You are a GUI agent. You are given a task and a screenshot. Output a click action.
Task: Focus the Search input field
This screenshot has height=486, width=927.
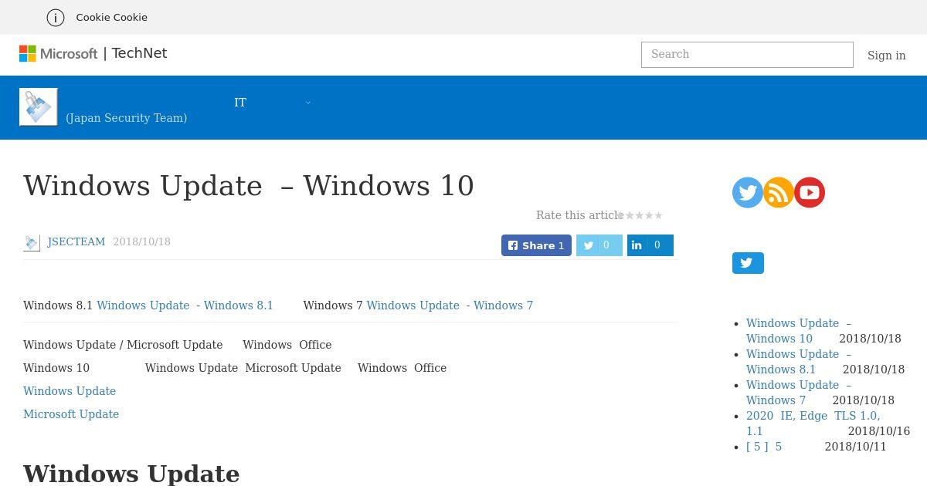click(747, 55)
